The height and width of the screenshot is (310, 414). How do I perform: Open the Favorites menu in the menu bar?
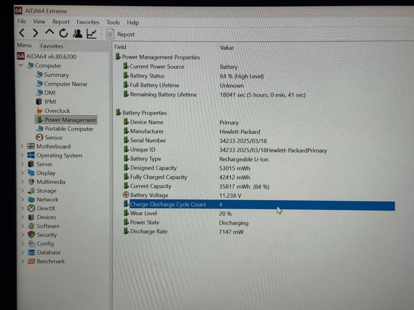[88, 22]
